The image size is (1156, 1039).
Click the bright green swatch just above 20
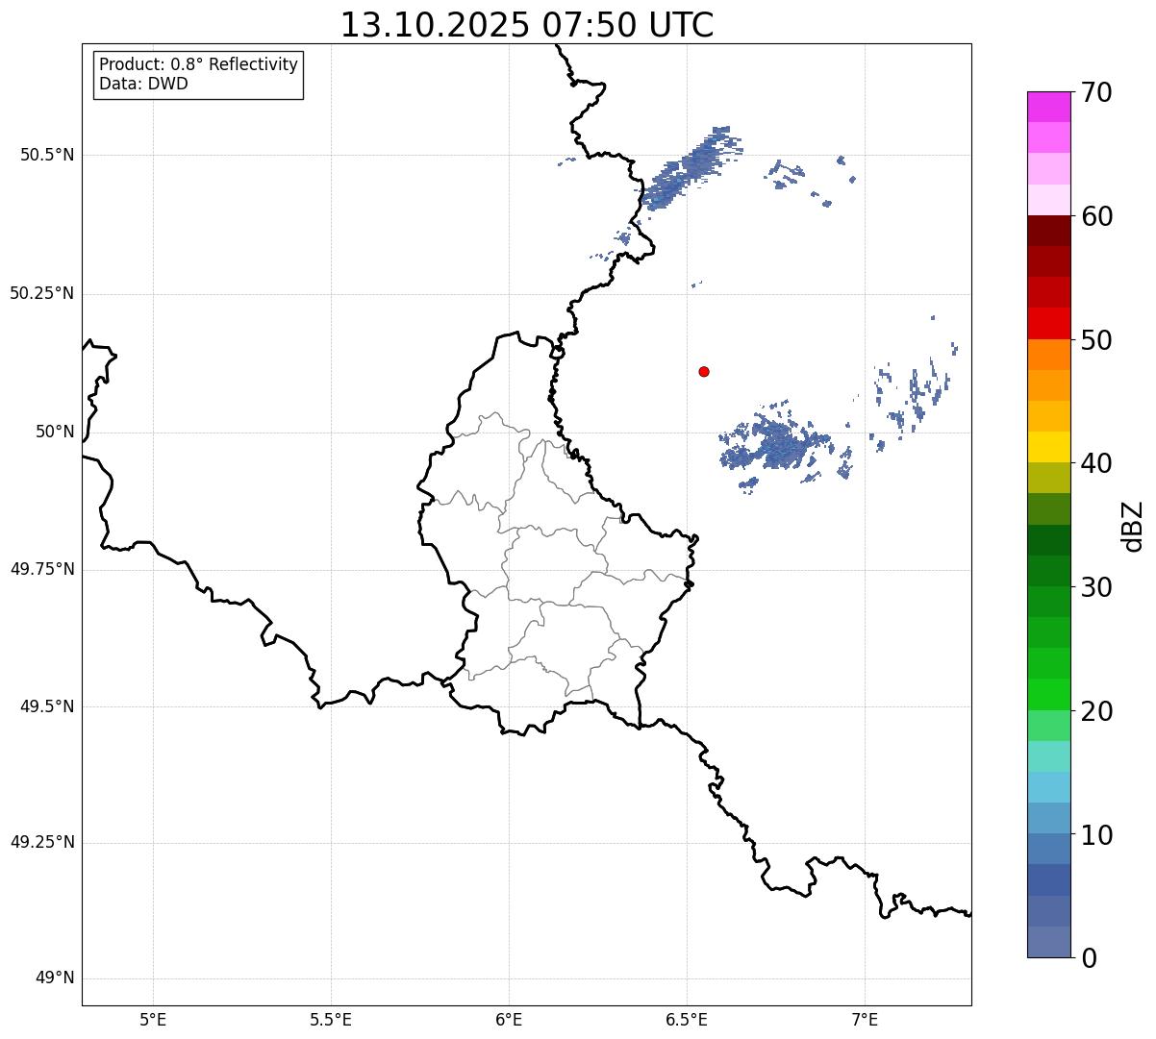[1049, 695]
